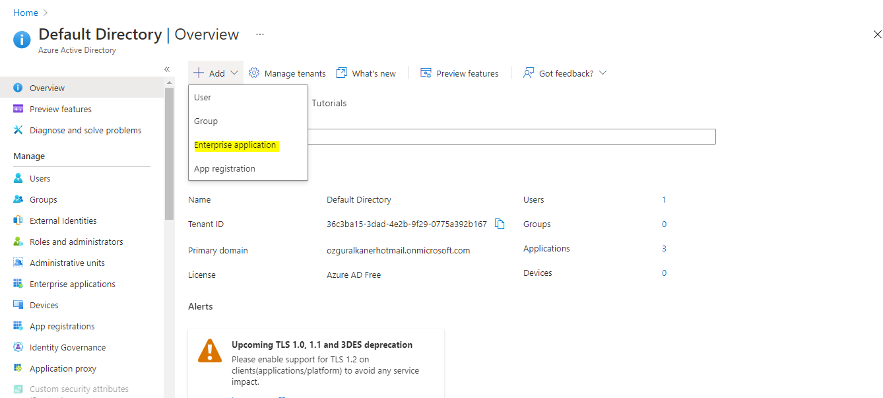The width and height of the screenshot is (883, 398).
Task: Click the Devices count link 0
Action: [x=664, y=273]
